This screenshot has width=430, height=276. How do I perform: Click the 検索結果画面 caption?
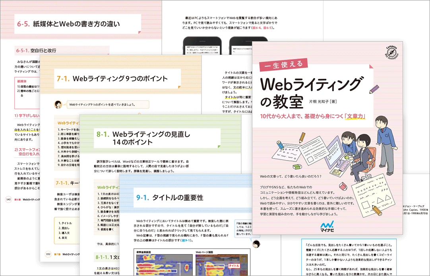144,252
